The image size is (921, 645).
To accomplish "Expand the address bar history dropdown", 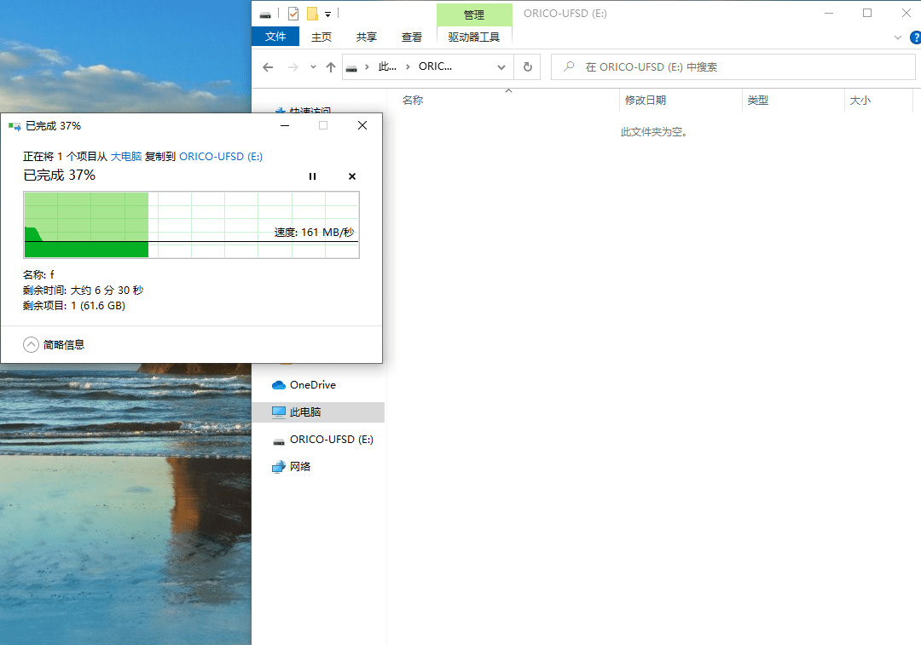I will [x=501, y=67].
